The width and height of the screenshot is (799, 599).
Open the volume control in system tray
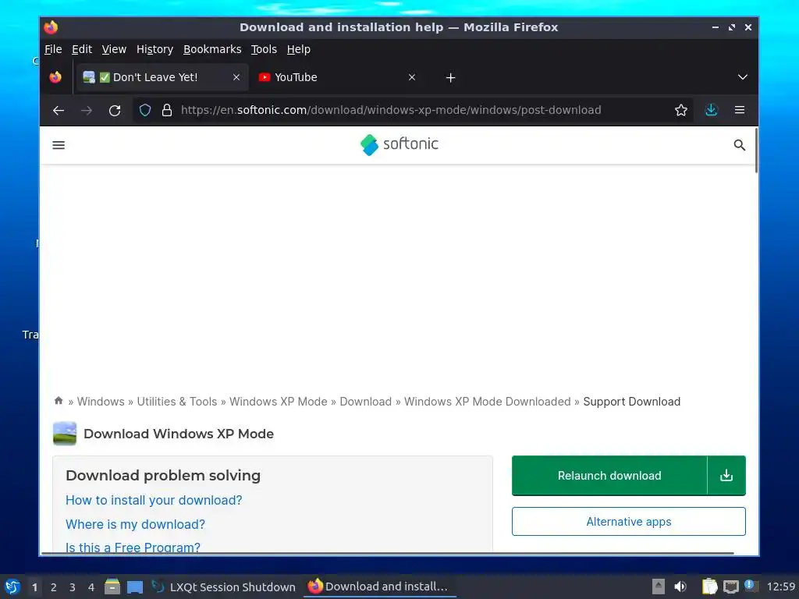680,587
